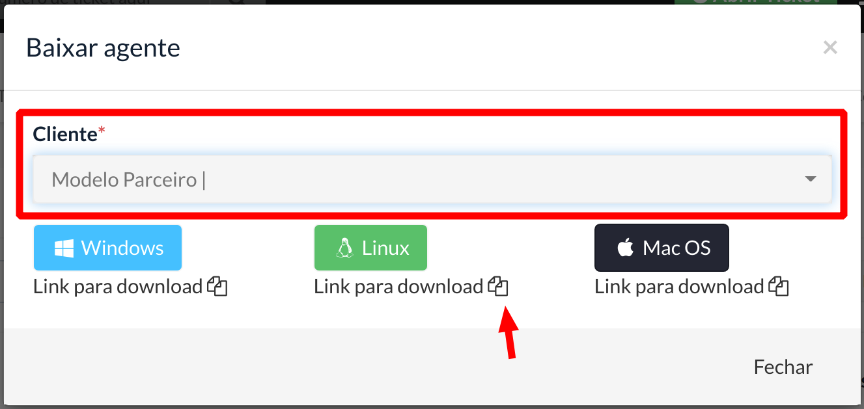Click the Linux penguin icon

point(344,248)
